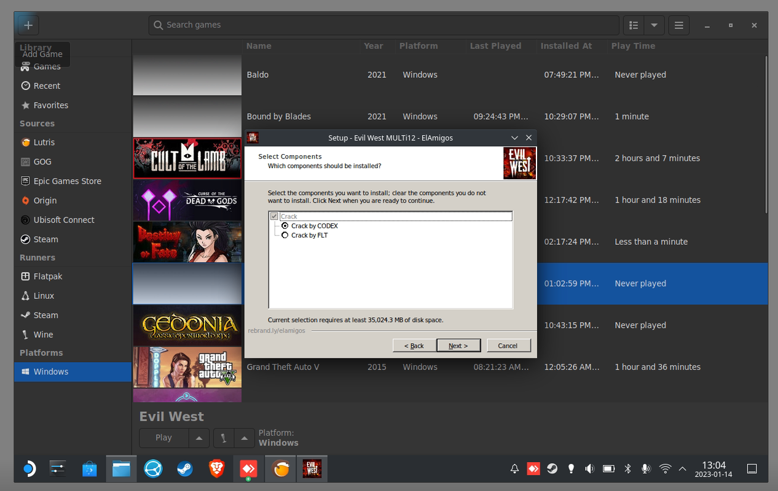Click Curse of the Dead Gods thumbnail
Screen dimensions: 778x491
point(187,200)
